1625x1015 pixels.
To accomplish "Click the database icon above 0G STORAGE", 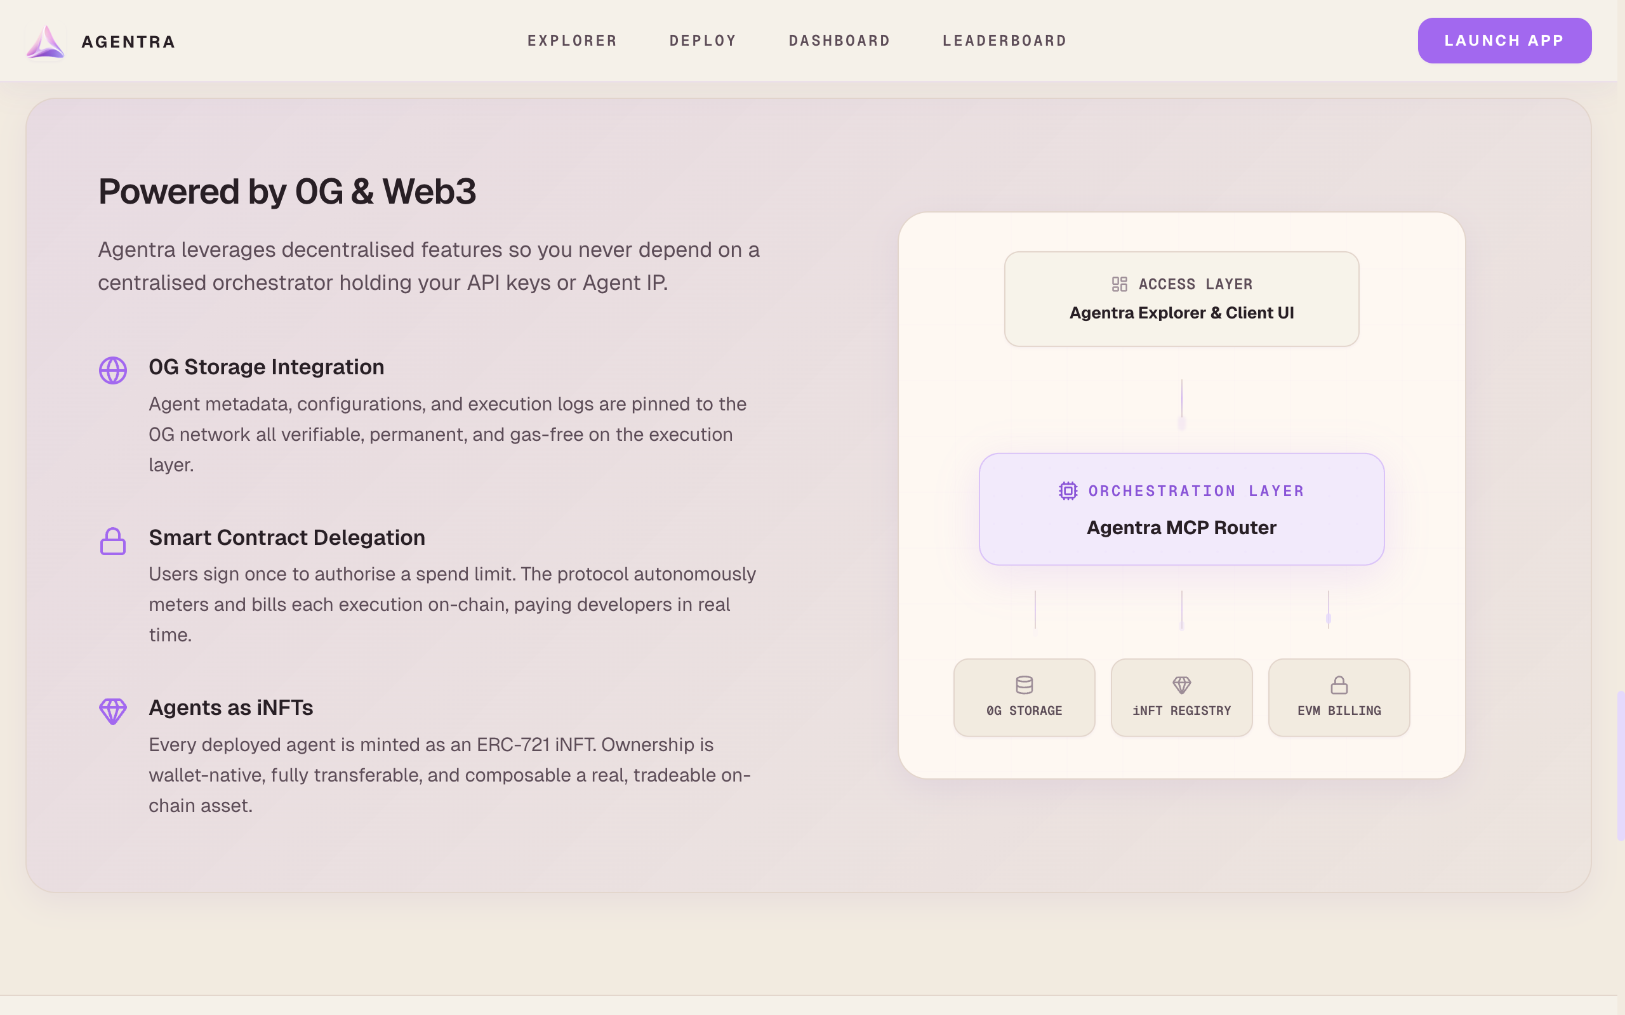I will pyautogui.click(x=1024, y=684).
